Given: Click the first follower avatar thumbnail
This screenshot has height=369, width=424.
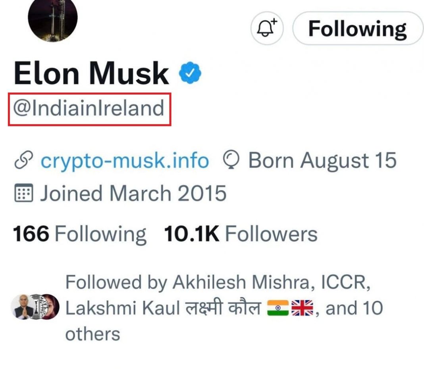Looking at the screenshot, I should click(23, 307).
